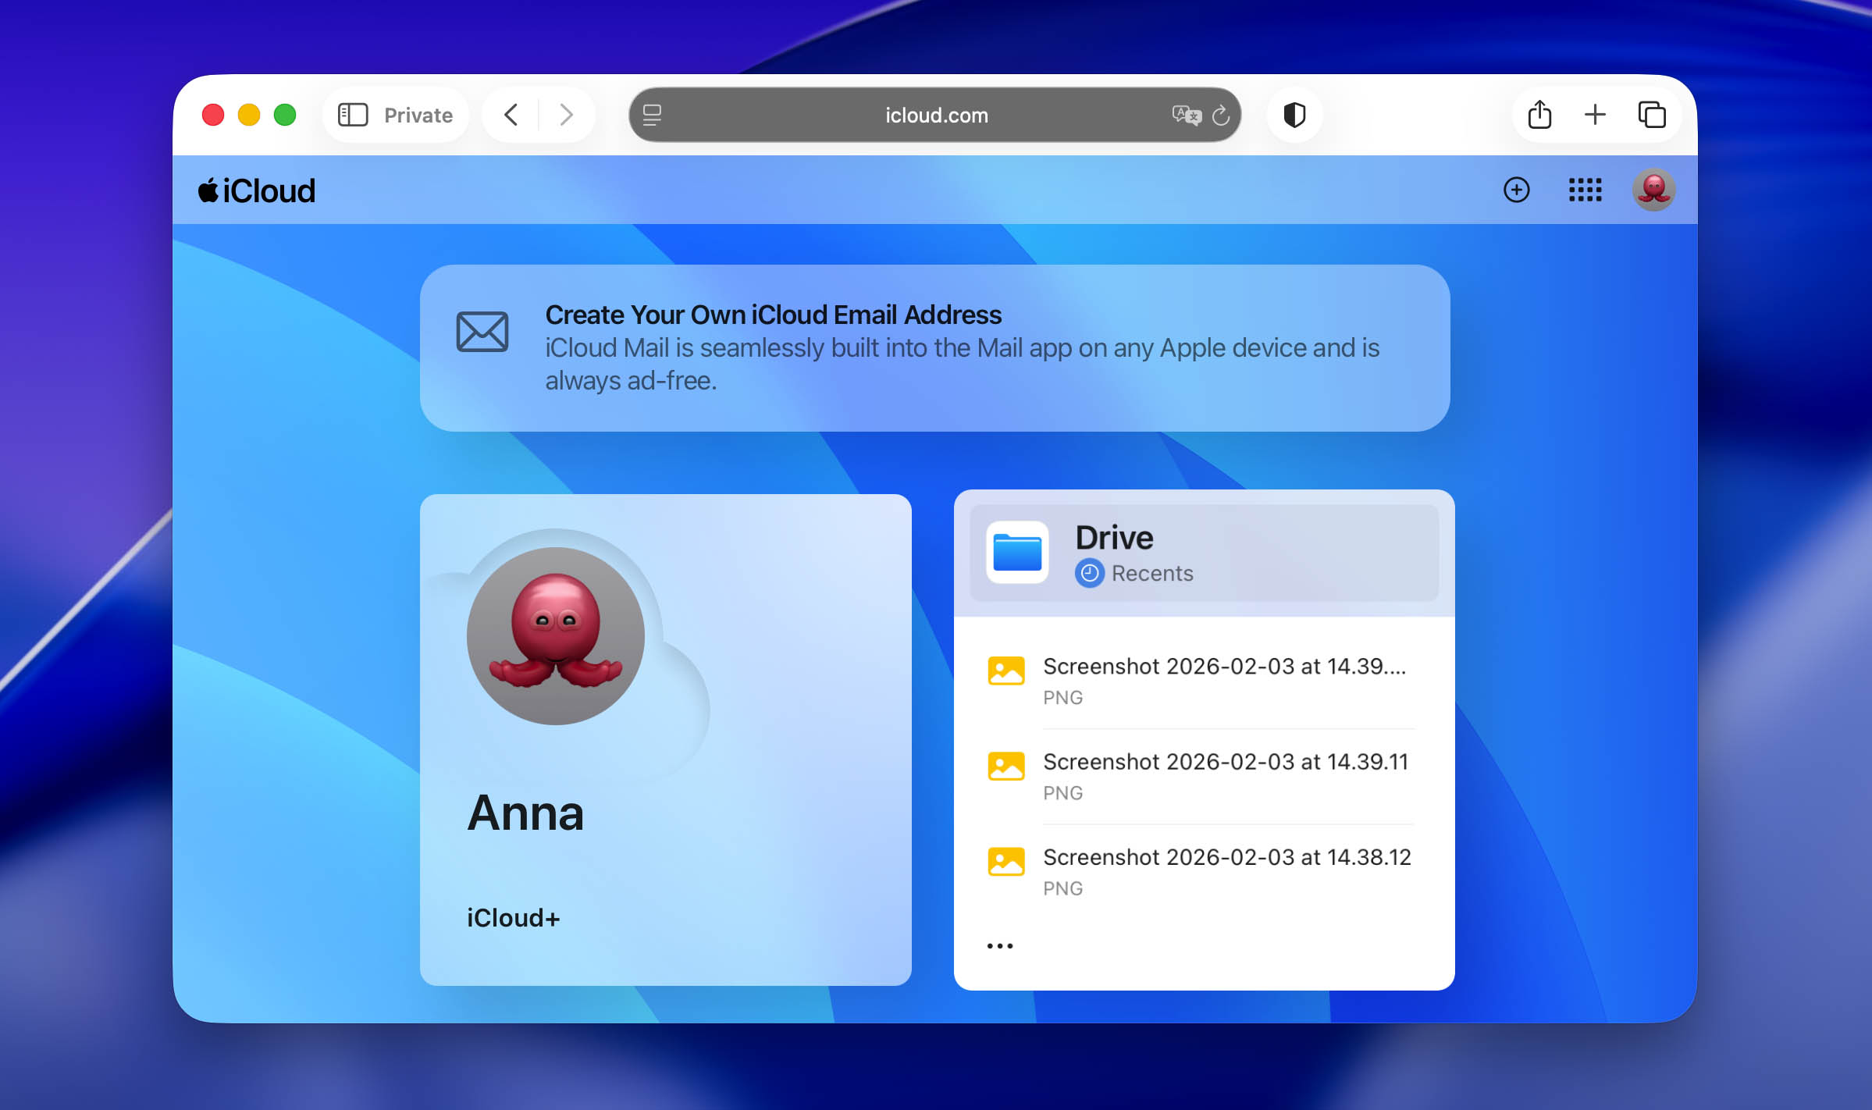Reload the page with refresh icon

(x=1221, y=116)
